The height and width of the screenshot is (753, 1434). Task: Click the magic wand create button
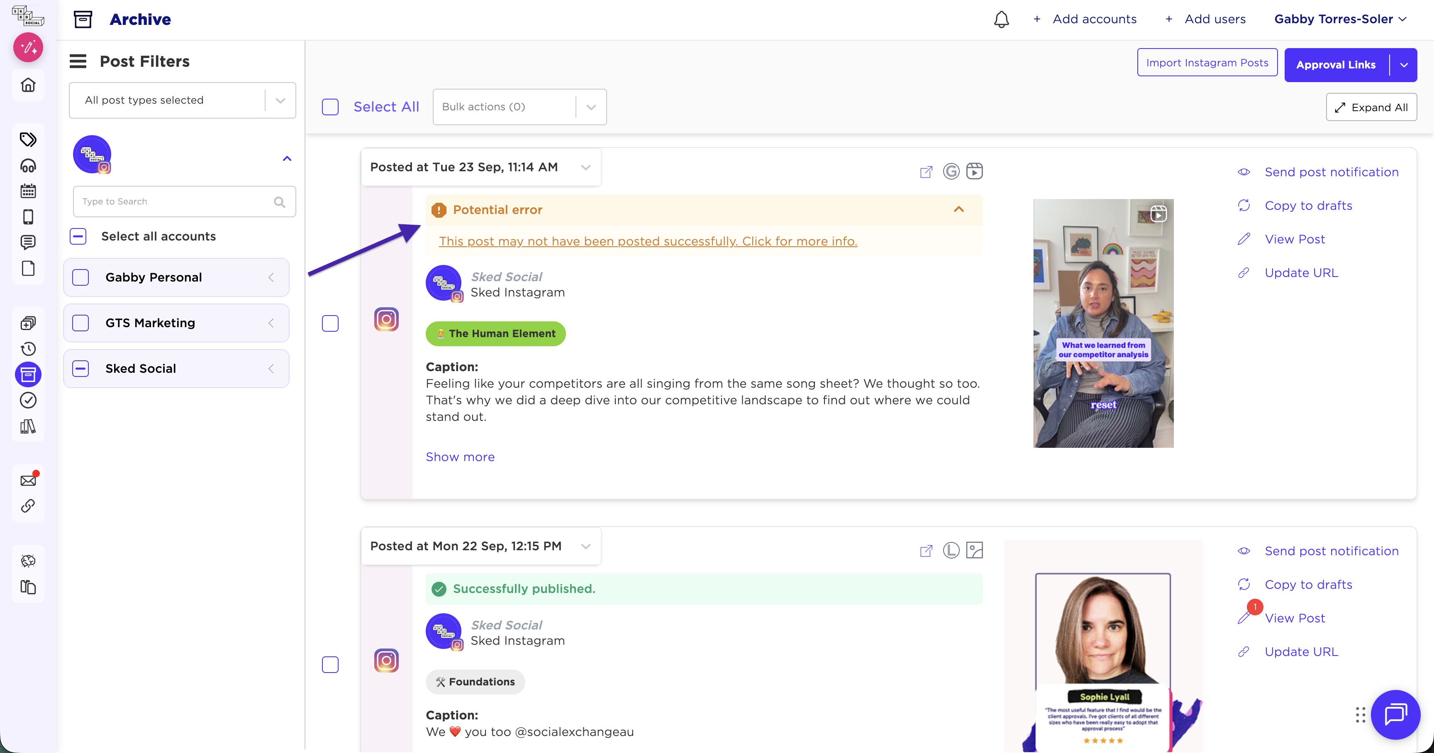[x=28, y=47]
